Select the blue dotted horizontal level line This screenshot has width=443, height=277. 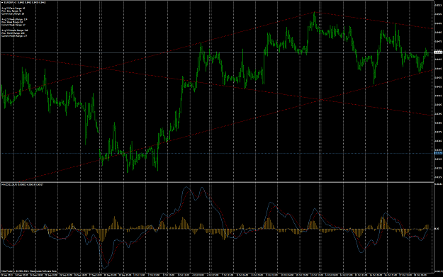217,153
